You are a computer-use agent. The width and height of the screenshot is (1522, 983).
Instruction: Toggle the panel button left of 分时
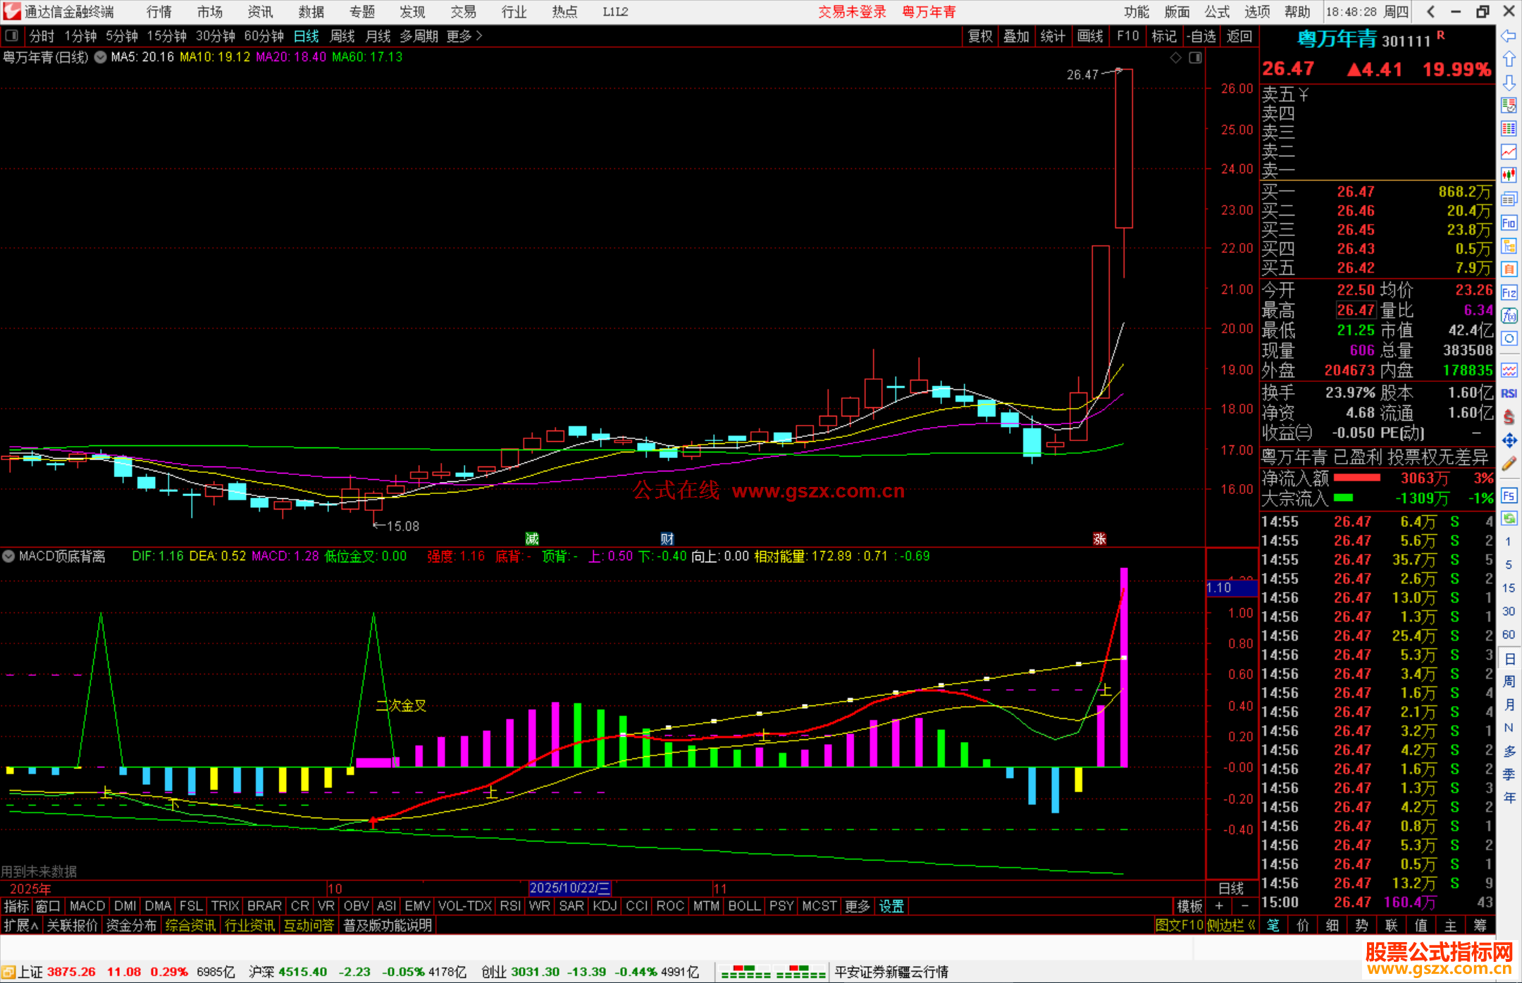pos(12,35)
